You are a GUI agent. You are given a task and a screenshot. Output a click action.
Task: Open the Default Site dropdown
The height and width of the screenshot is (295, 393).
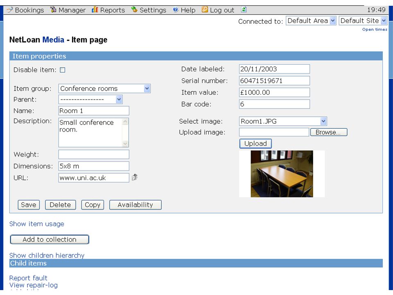point(363,20)
